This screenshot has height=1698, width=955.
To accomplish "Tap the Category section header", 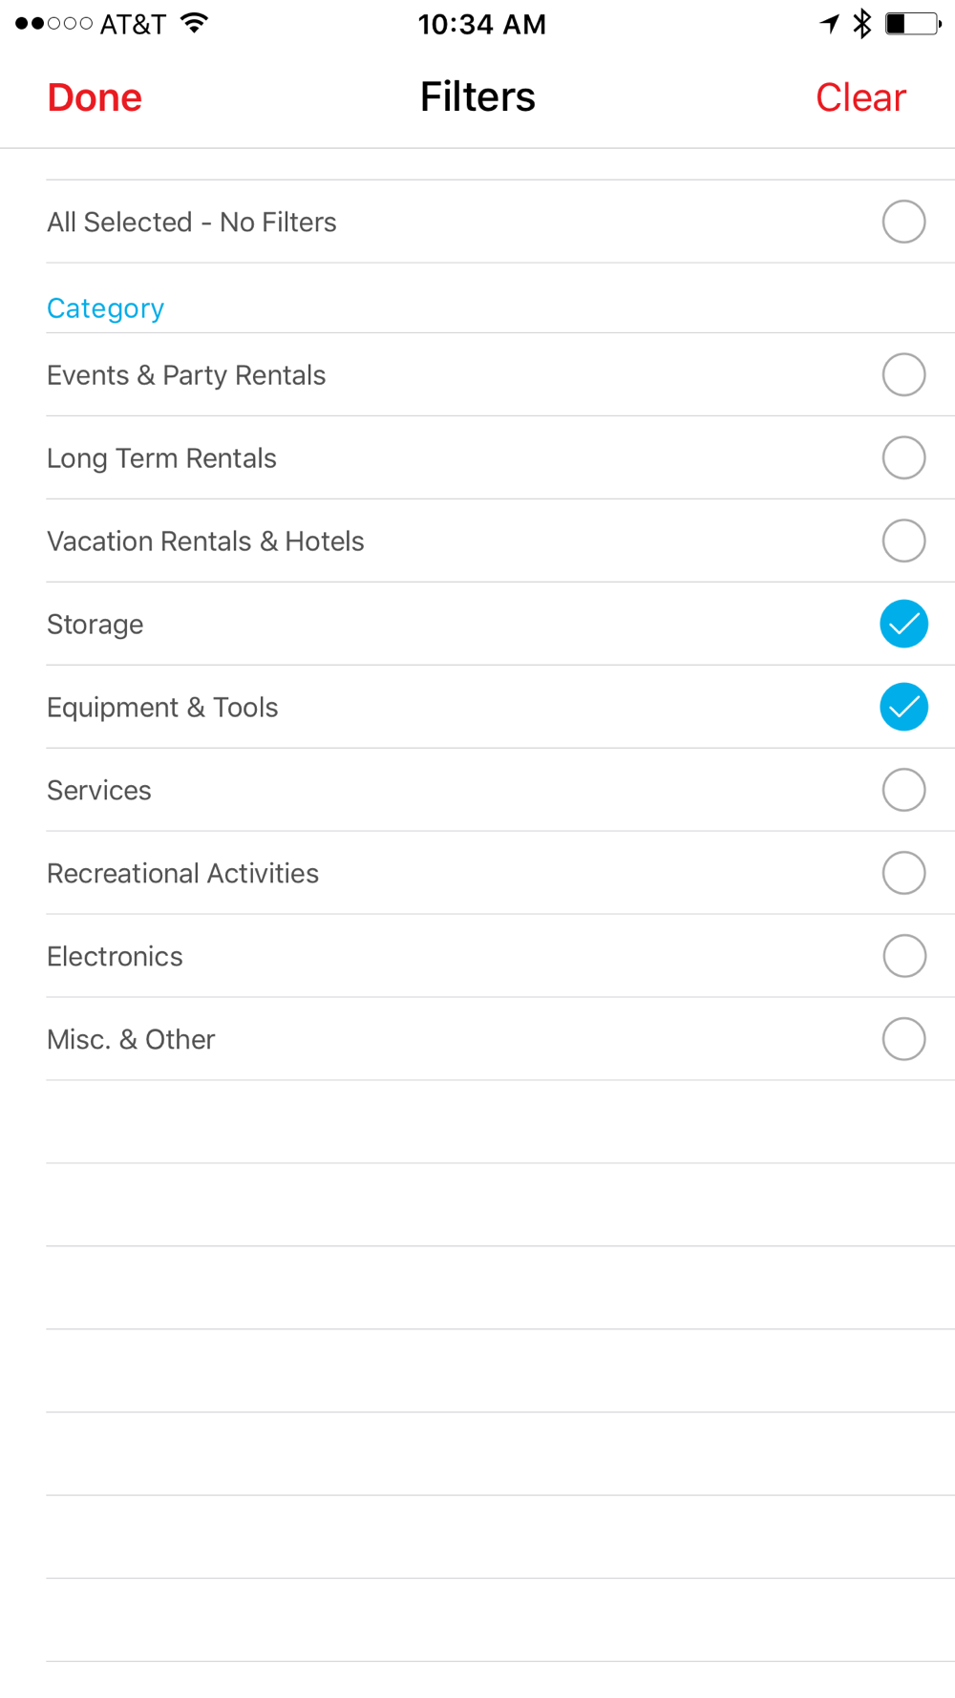I will (x=105, y=308).
